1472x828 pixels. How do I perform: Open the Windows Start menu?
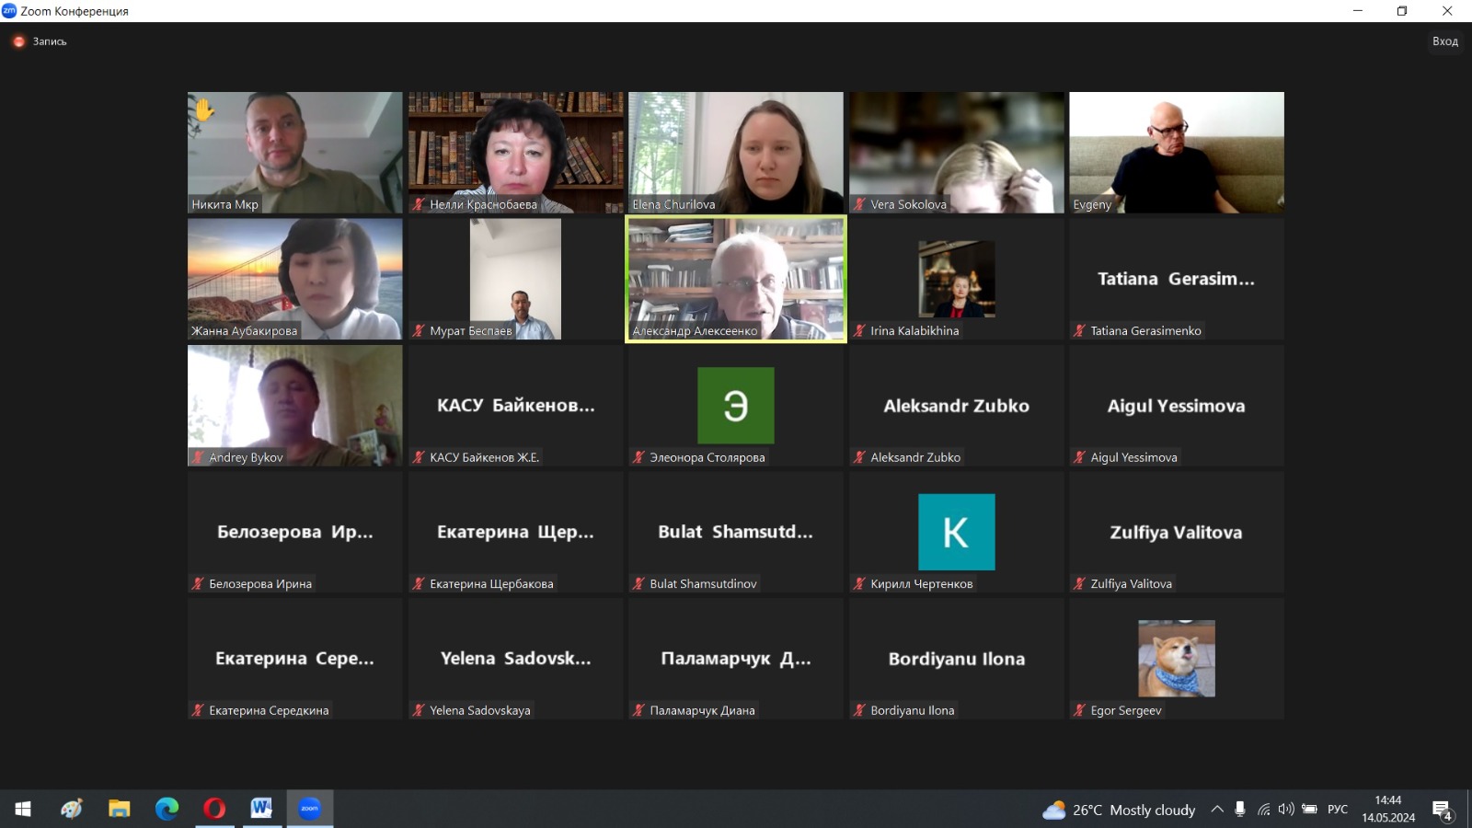click(23, 809)
